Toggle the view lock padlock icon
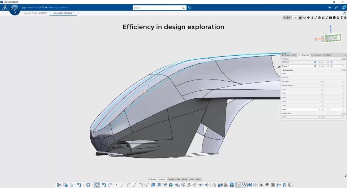The image size is (347, 188). pos(300,18)
